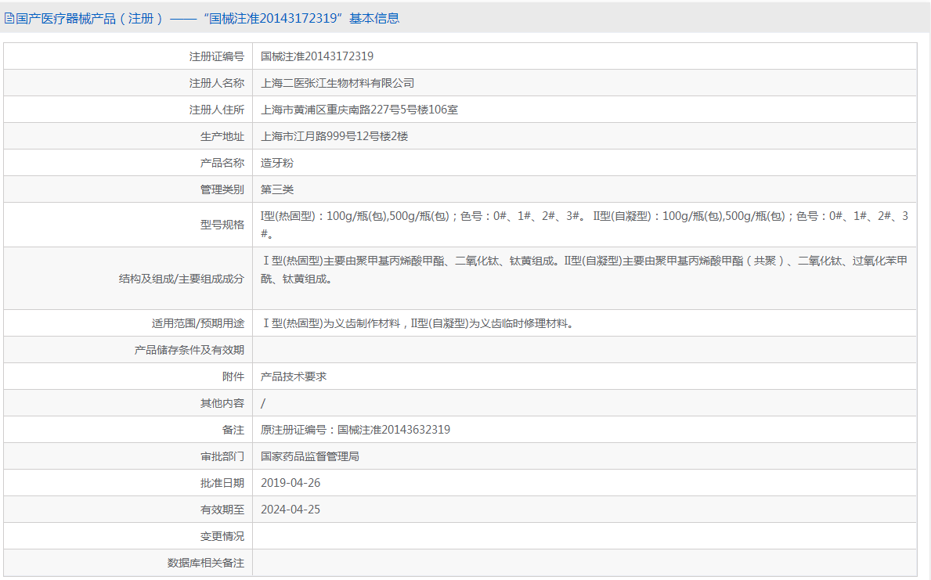Select management class value 第三类
The image size is (931, 580).
pos(277,189)
